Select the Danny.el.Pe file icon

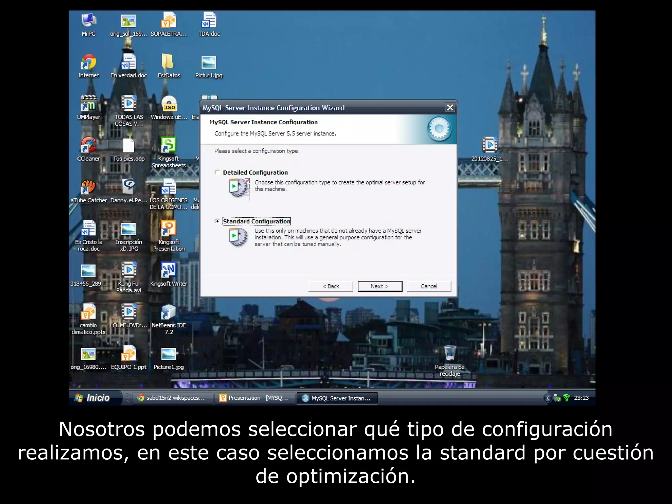click(x=128, y=187)
